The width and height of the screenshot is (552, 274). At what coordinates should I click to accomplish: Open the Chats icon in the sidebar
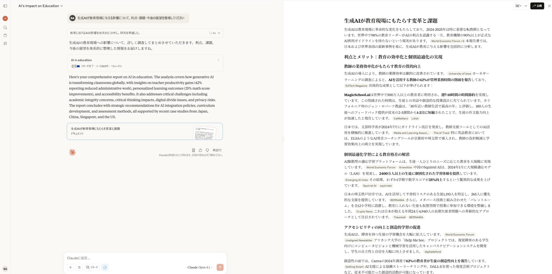(x=5, y=27)
